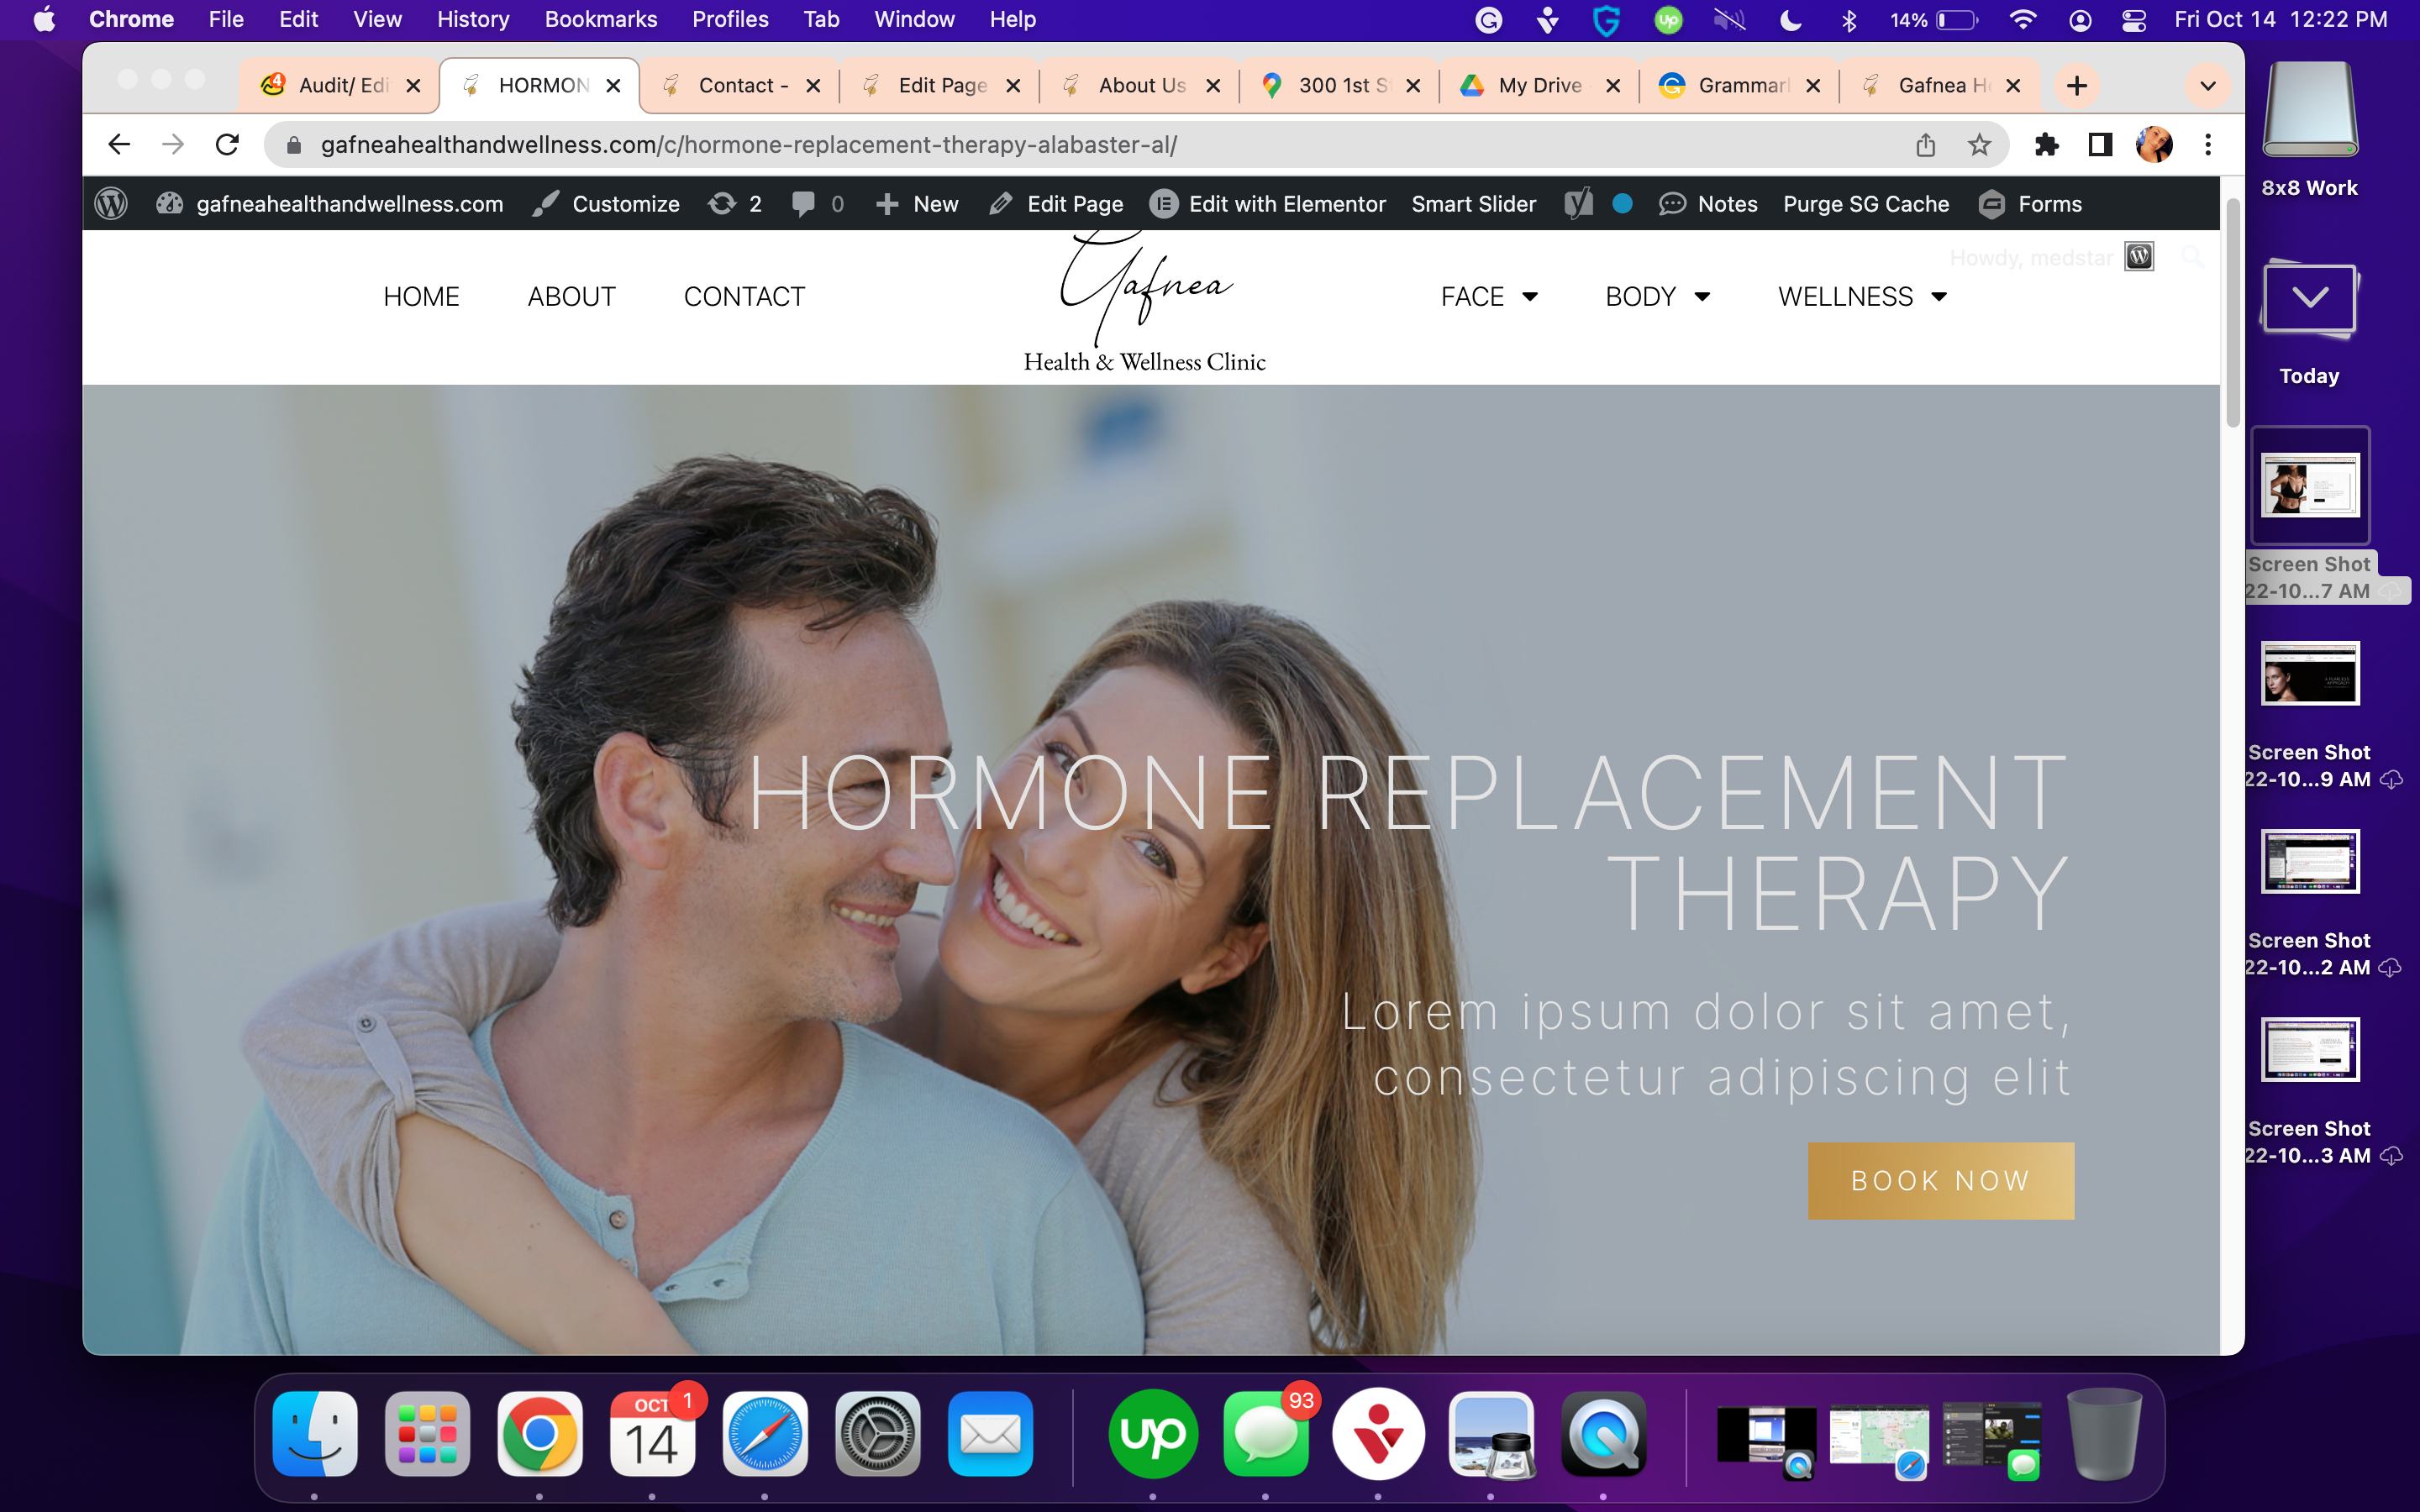The image size is (2420, 1512).
Task: Open the Yoast SEO admin bar icon
Action: (1579, 204)
